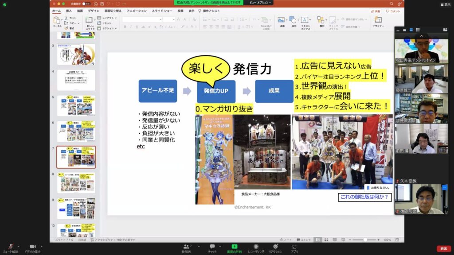Switch video panel to single-speaker strip view

[x=404, y=30]
